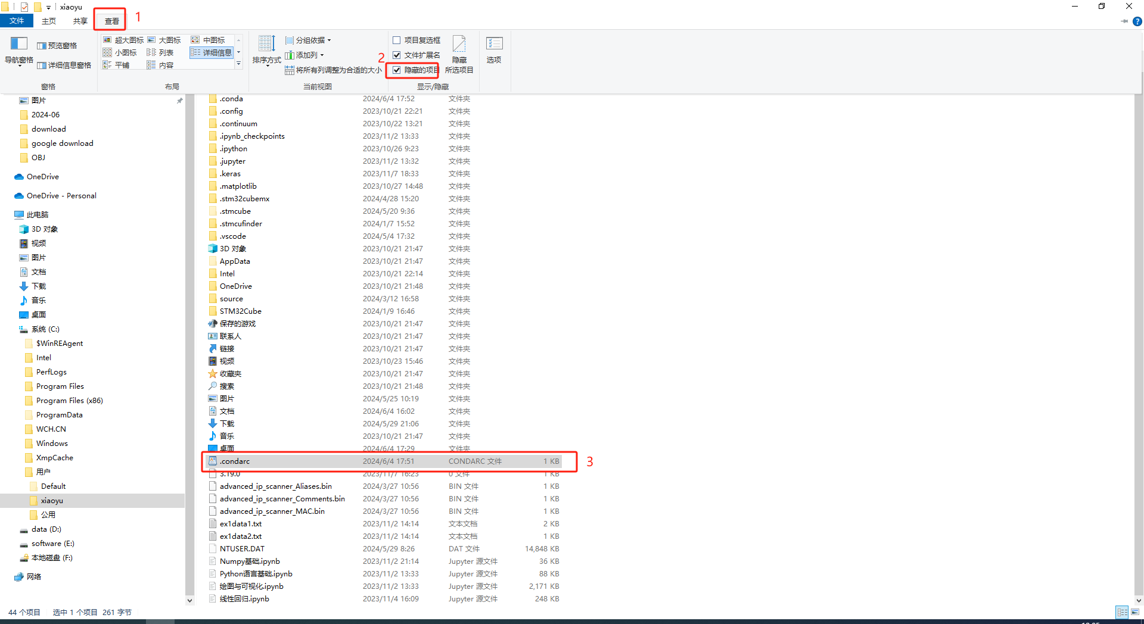Toggle 隐藏的项目 hidden items checkbox
1144x624 pixels.
415,70
